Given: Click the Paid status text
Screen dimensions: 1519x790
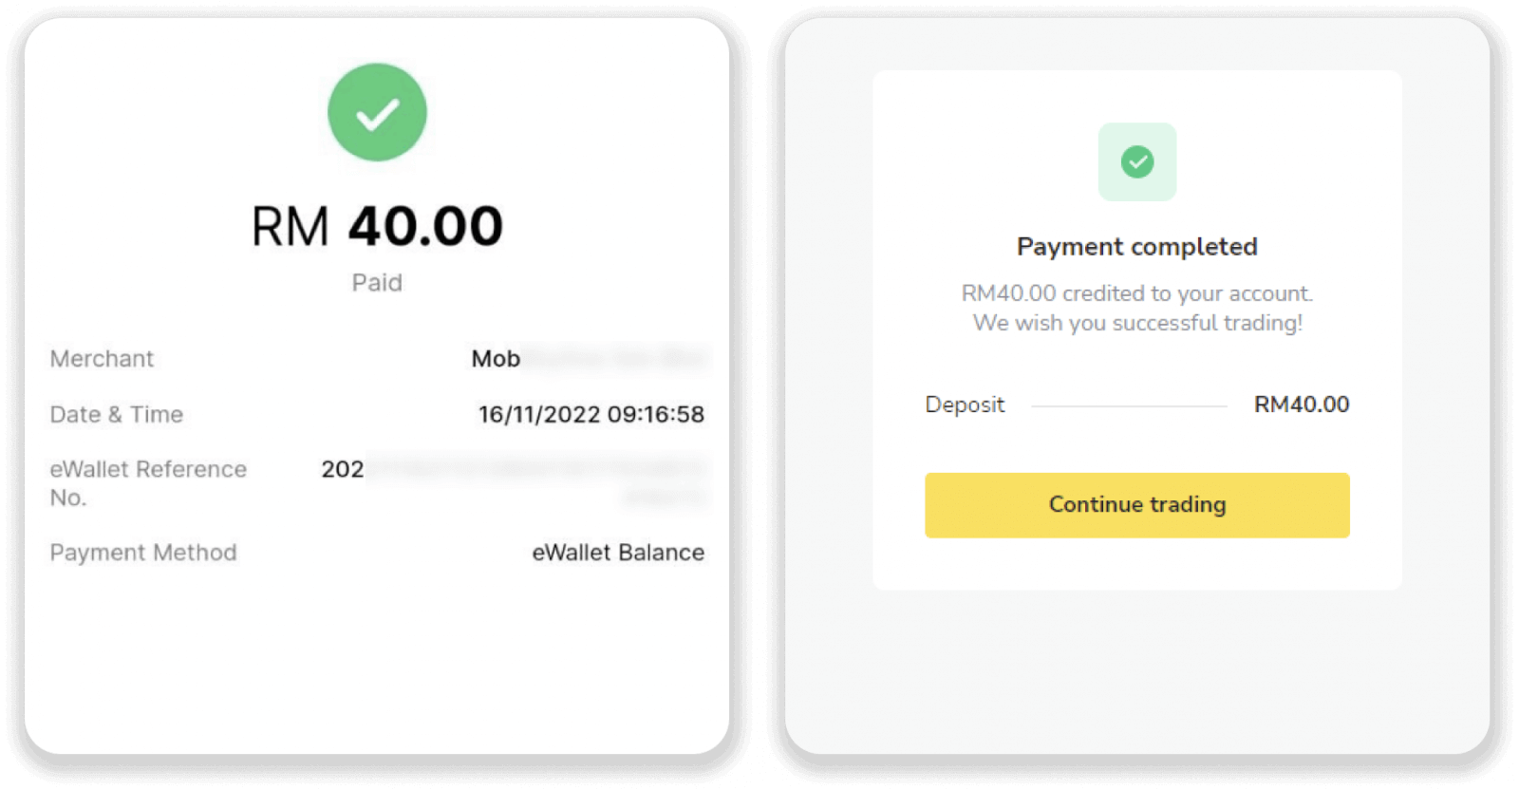Looking at the screenshot, I should [x=377, y=283].
